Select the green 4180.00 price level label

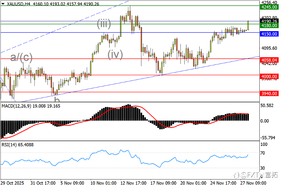(x=269, y=25)
